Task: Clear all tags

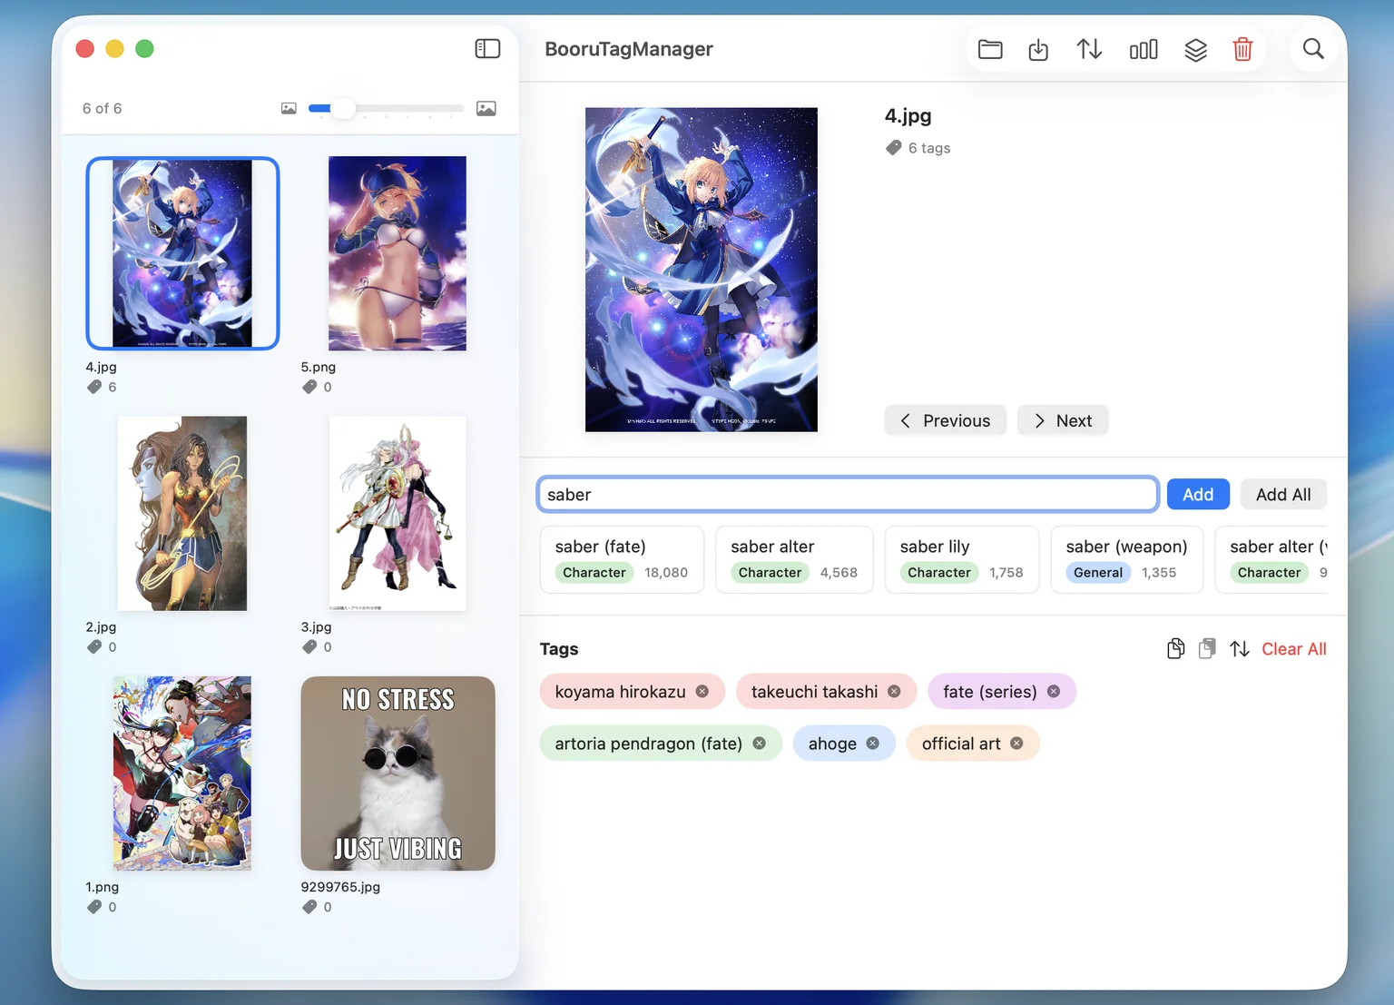Action: click(1294, 648)
